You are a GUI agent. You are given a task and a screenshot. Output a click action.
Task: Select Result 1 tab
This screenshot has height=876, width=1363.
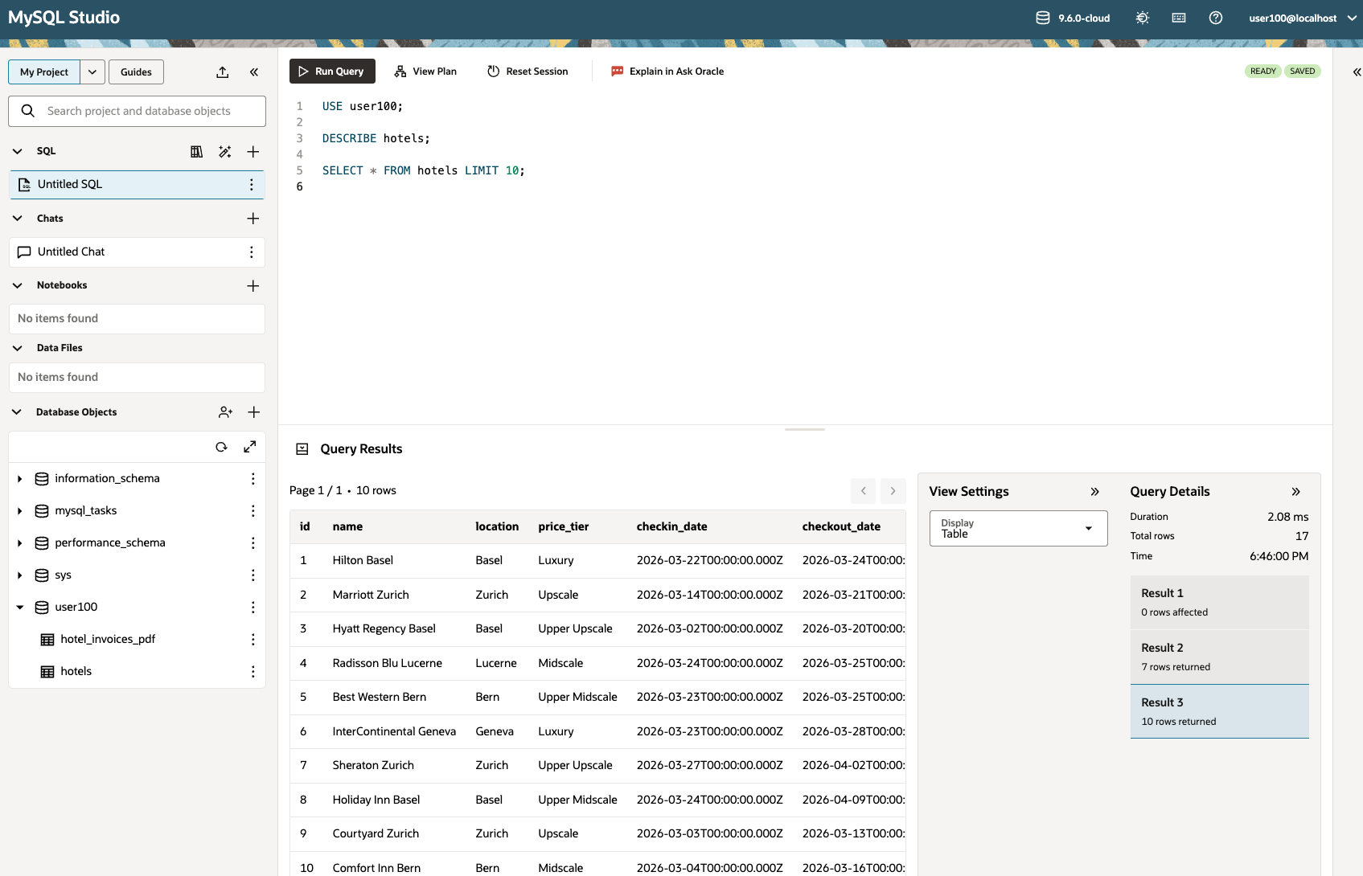click(x=1219, y=602)
